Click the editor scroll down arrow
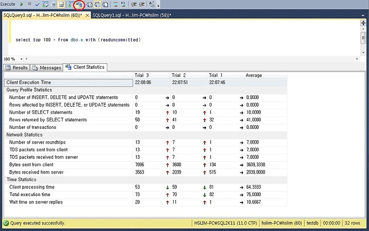The image size is (369, 231). point(363,53)
